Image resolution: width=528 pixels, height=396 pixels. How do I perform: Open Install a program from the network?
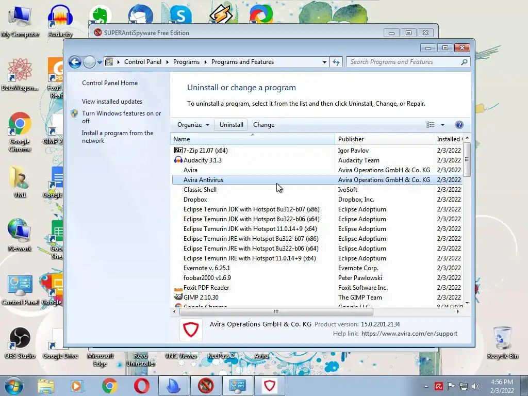pyautogui.click(x=117, y=137)
